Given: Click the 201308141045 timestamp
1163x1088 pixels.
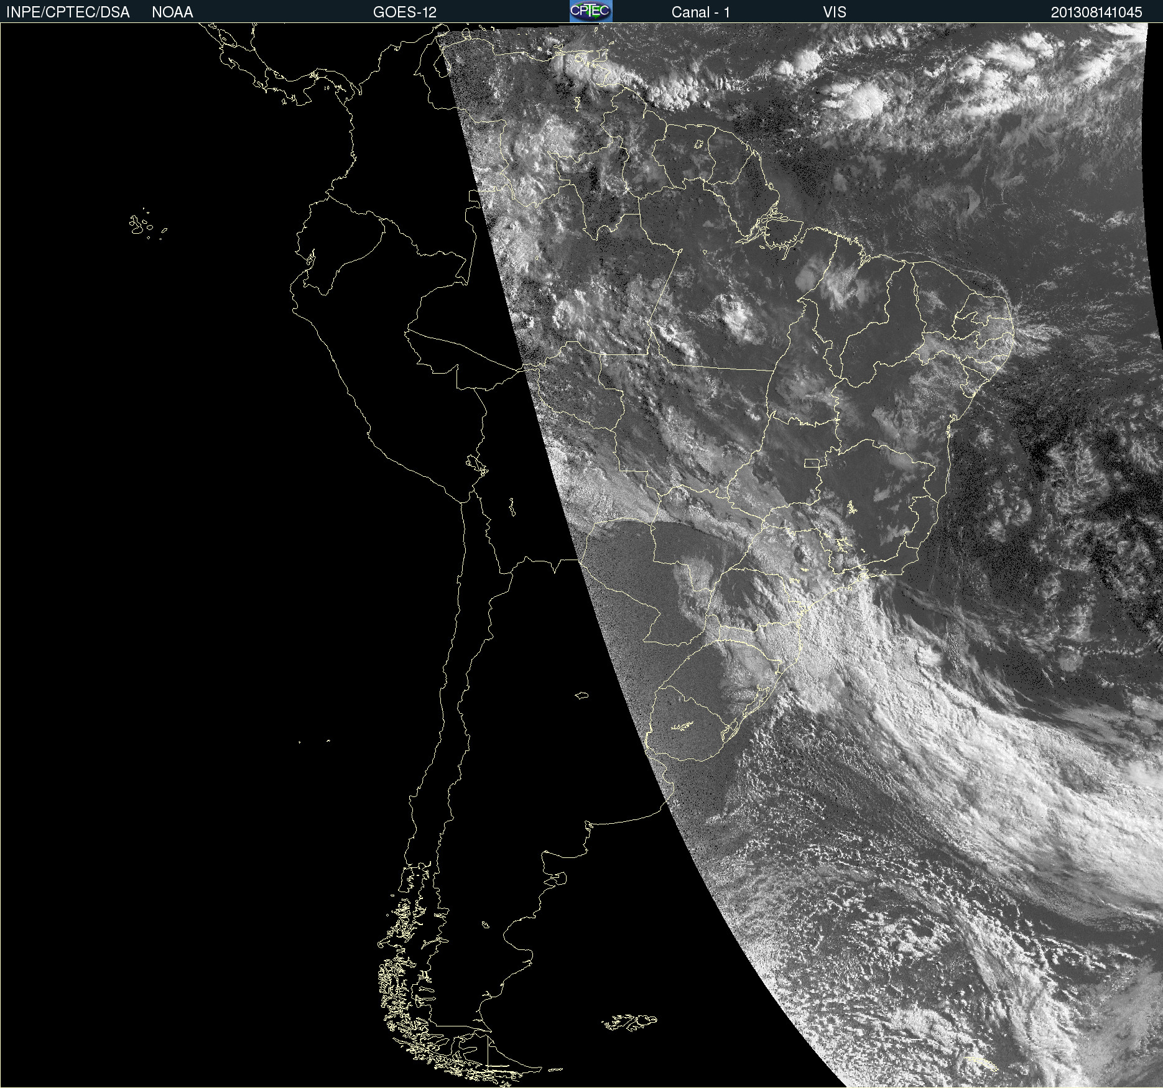Looking at the screenshot, I should pyautogui.click(x=1096, y=12).
